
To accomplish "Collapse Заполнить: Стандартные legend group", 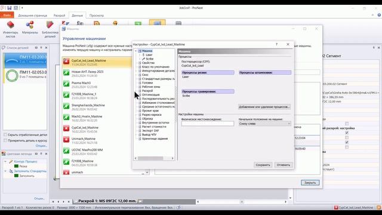I will [x=5, y=171].
